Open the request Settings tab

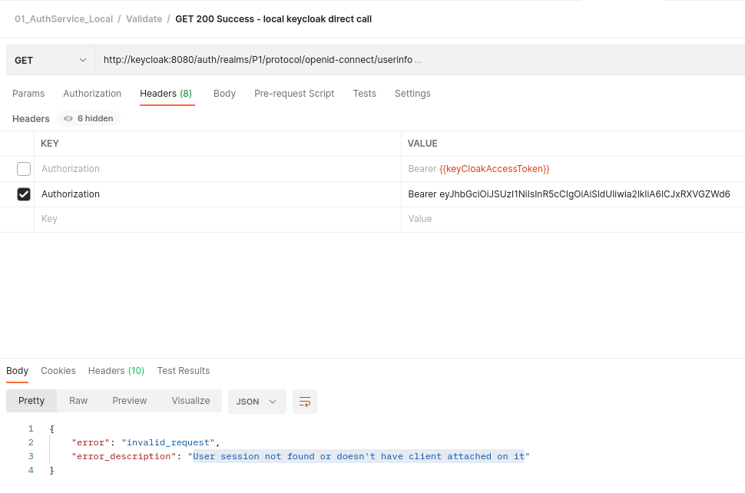(412, 93)
